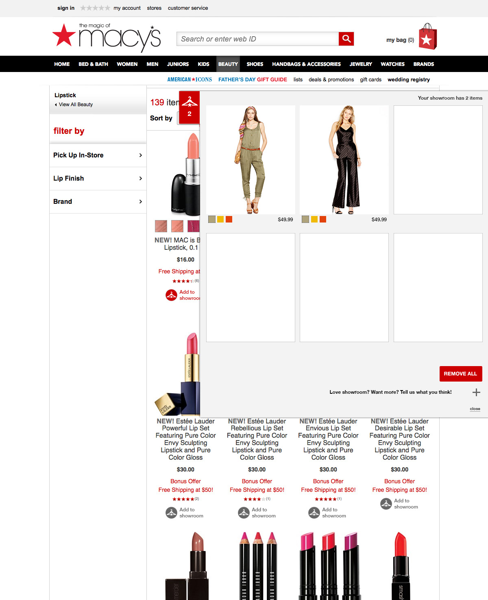Click the REMOVE ALL button
The width and height of the screenshot is (488, 600).
[x=461, y=374]
